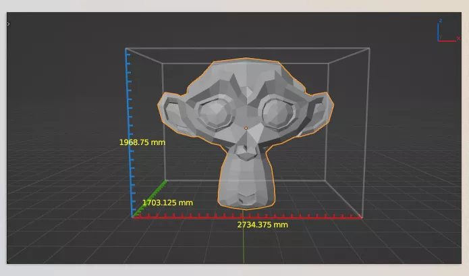Click the blue Z-axis ruler
This screenshot has width=469, height=276.
pos(129,132)
